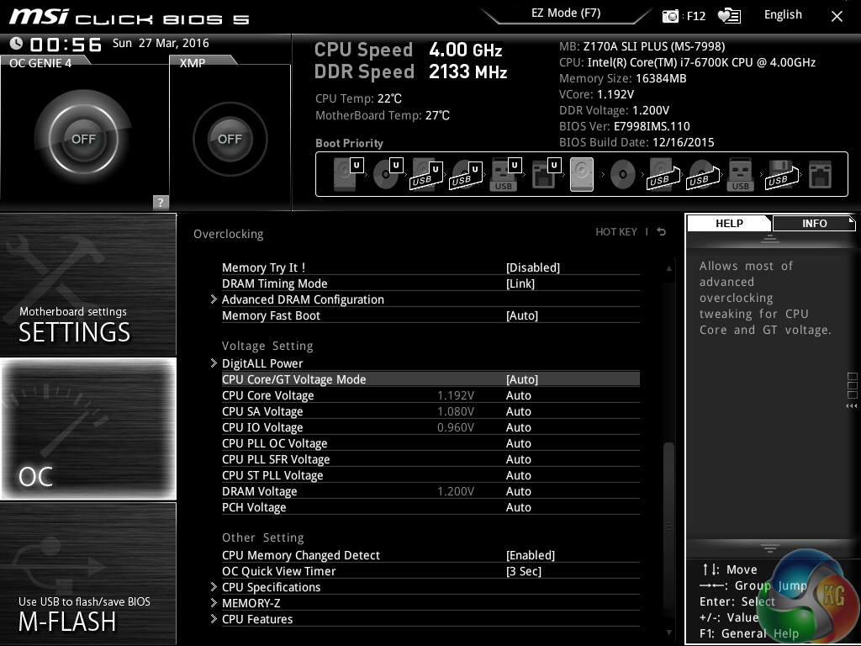Edit the CPU IO Voltage Auto field

[518, 427]
